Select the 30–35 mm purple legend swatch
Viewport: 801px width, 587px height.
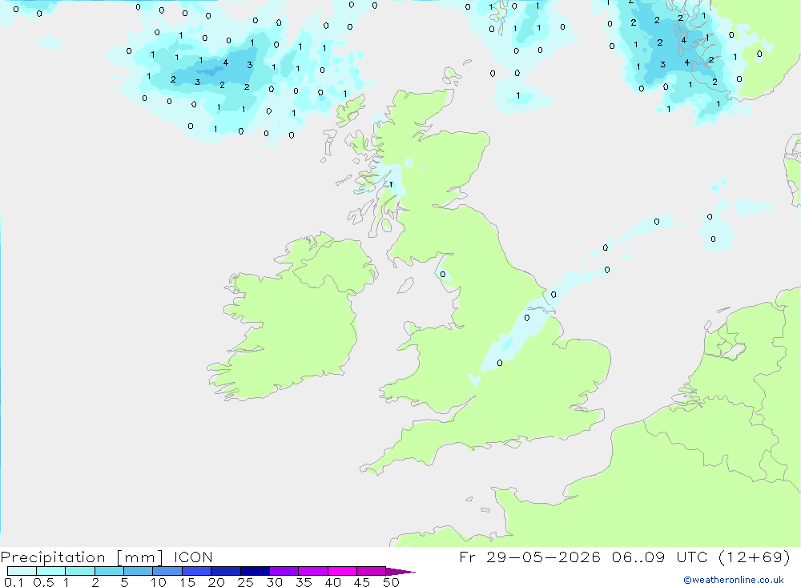point(284,571)
